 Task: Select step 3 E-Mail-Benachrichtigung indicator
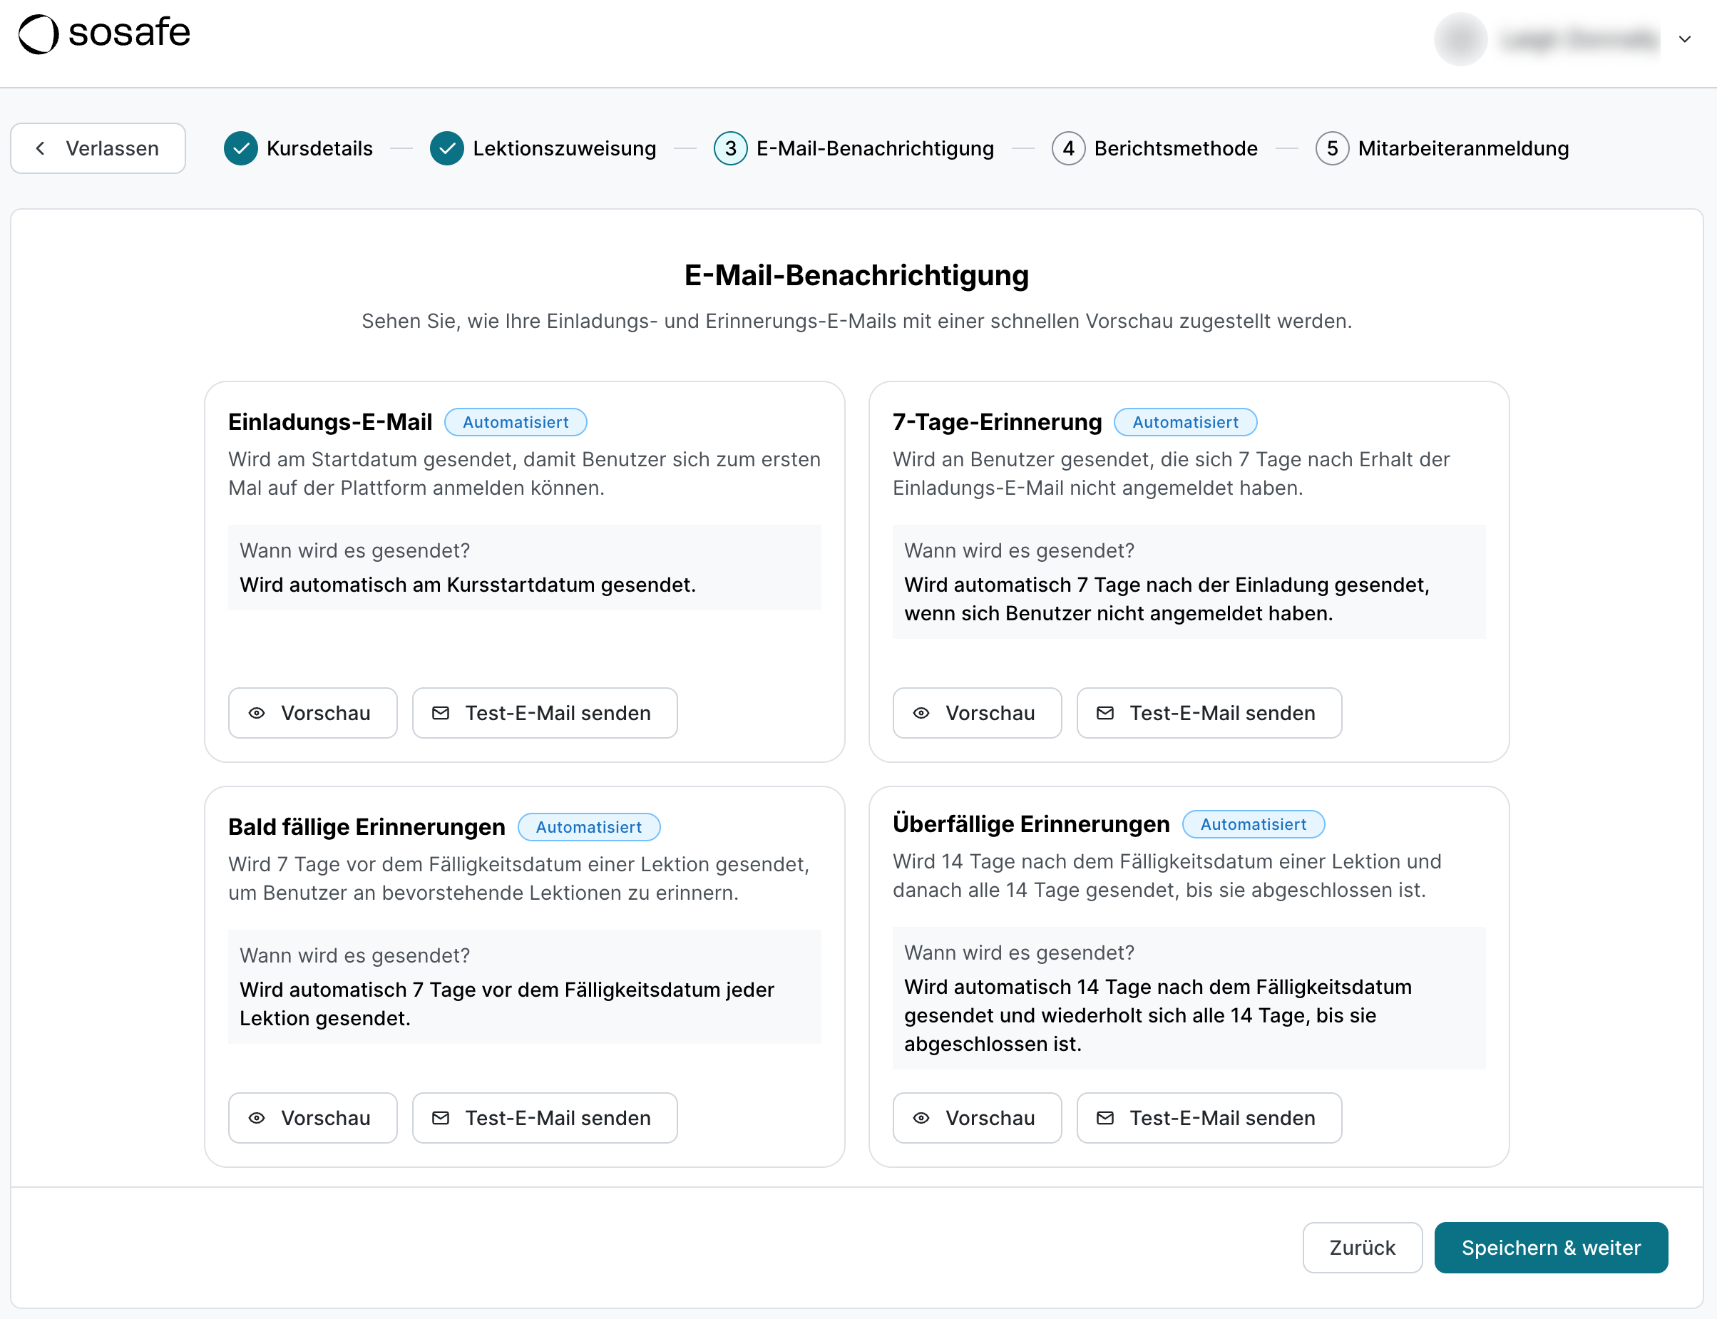point(730,148)
